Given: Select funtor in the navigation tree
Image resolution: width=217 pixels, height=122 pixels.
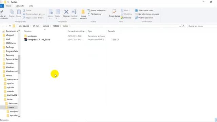Looking at the screenshot, I should 11,107.
